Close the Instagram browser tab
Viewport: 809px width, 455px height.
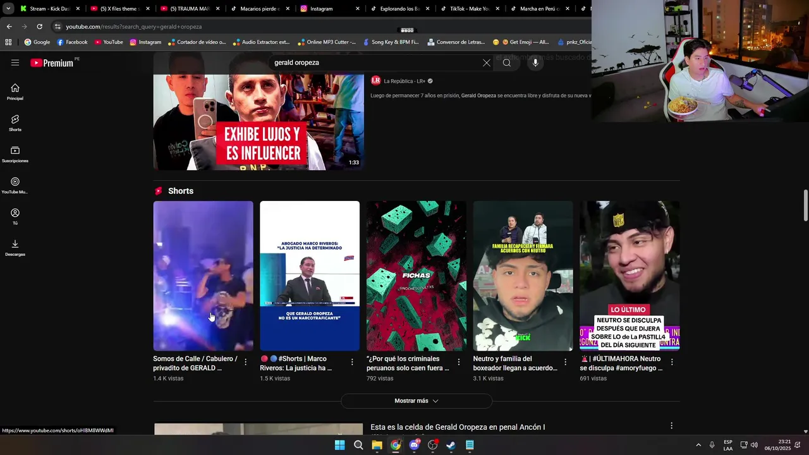pyautogui.click(x=357, y=9)
